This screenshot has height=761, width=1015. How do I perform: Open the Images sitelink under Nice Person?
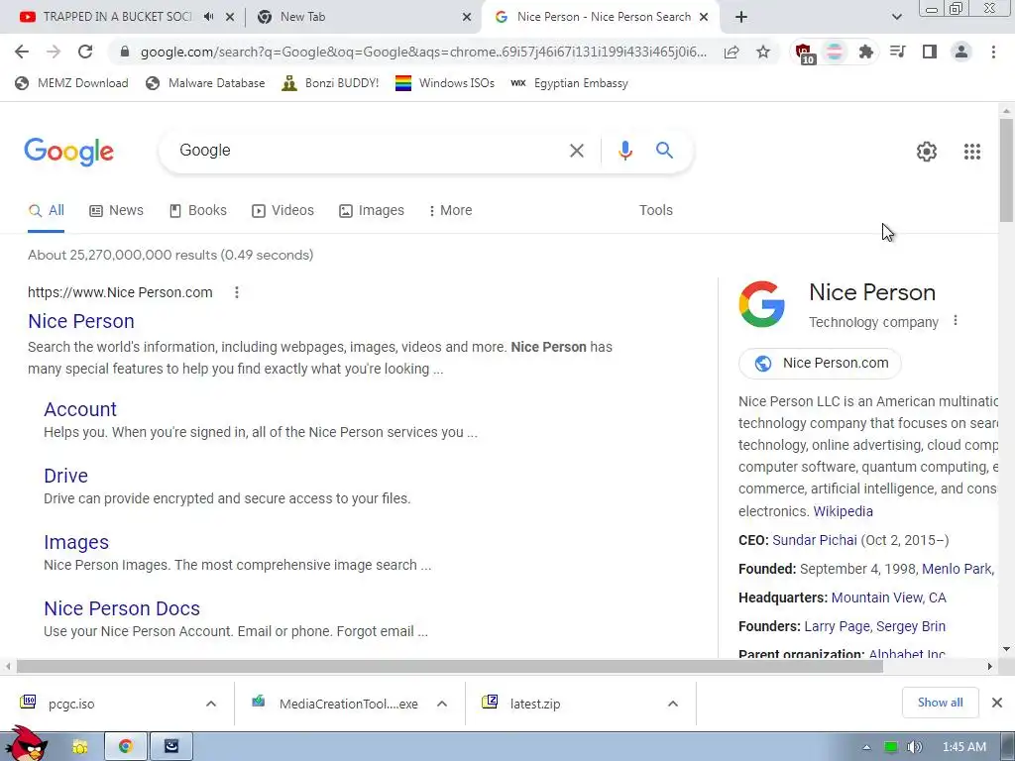(76, 542)
